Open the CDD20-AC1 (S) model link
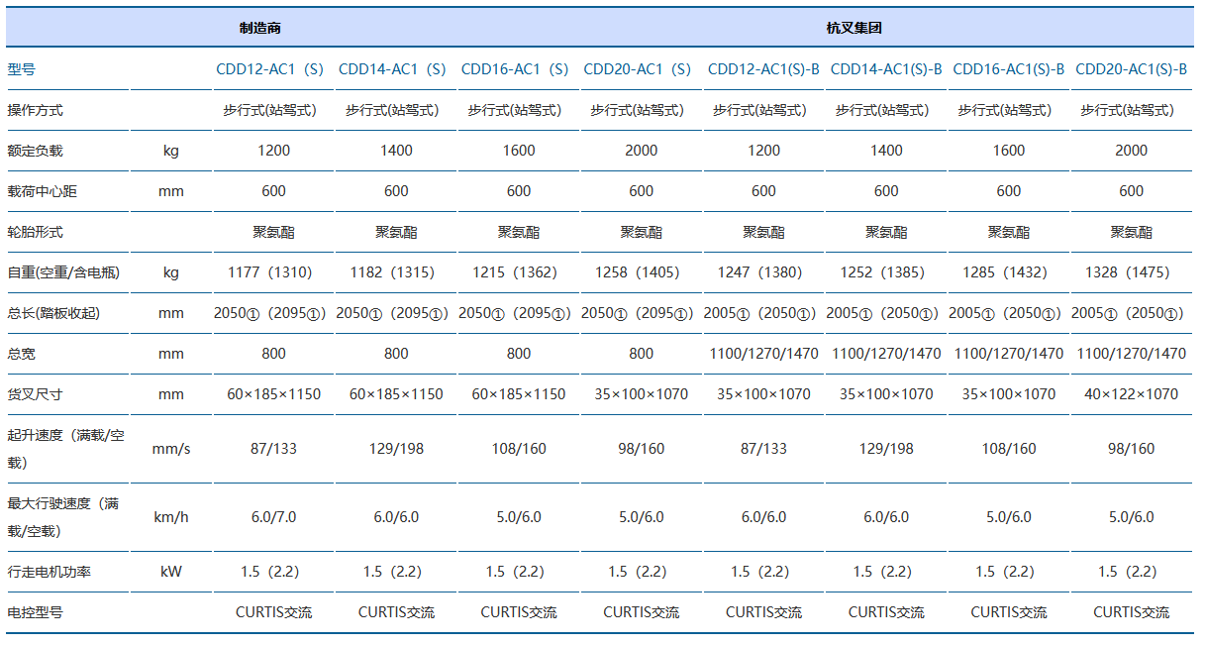The height and width of the screenshot is (646, 1205). (638, 69)
